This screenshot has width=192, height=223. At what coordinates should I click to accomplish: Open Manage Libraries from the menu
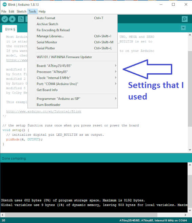coord(73,36)
